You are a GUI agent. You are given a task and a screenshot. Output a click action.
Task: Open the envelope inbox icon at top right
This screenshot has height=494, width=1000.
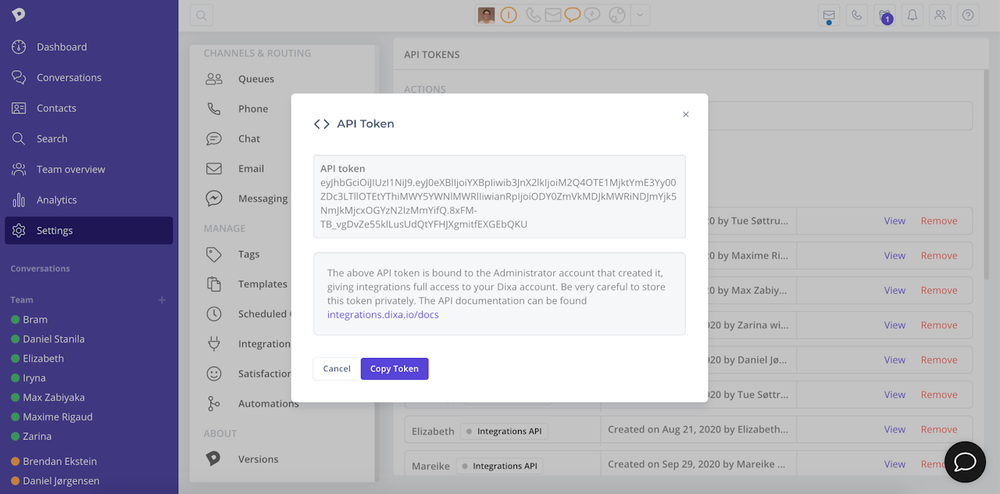829,15
